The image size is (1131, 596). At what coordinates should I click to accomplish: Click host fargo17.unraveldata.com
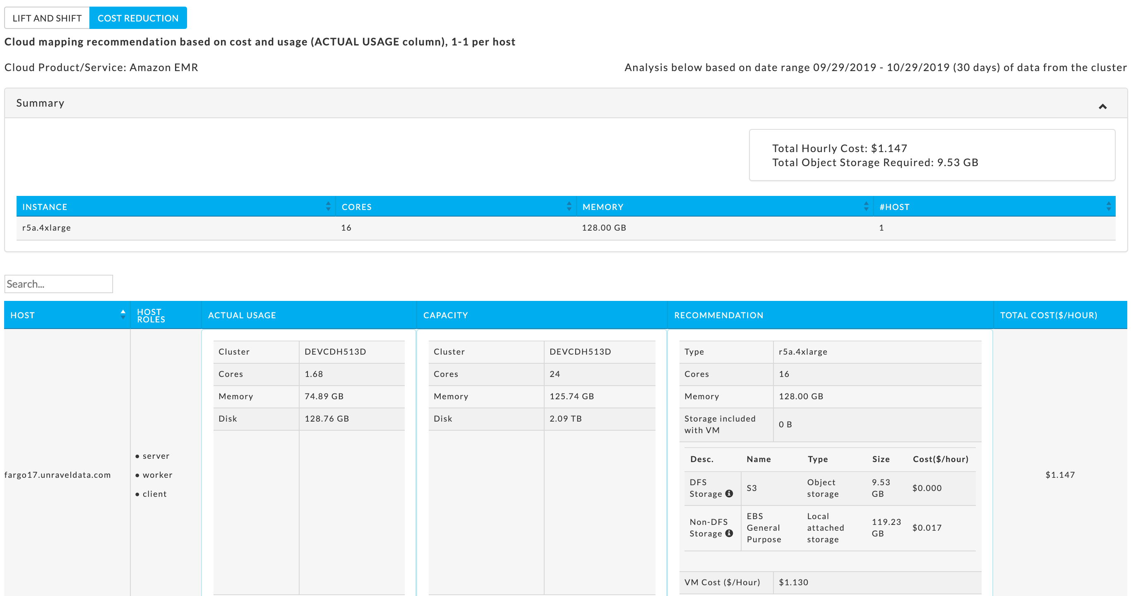[58, 474]
